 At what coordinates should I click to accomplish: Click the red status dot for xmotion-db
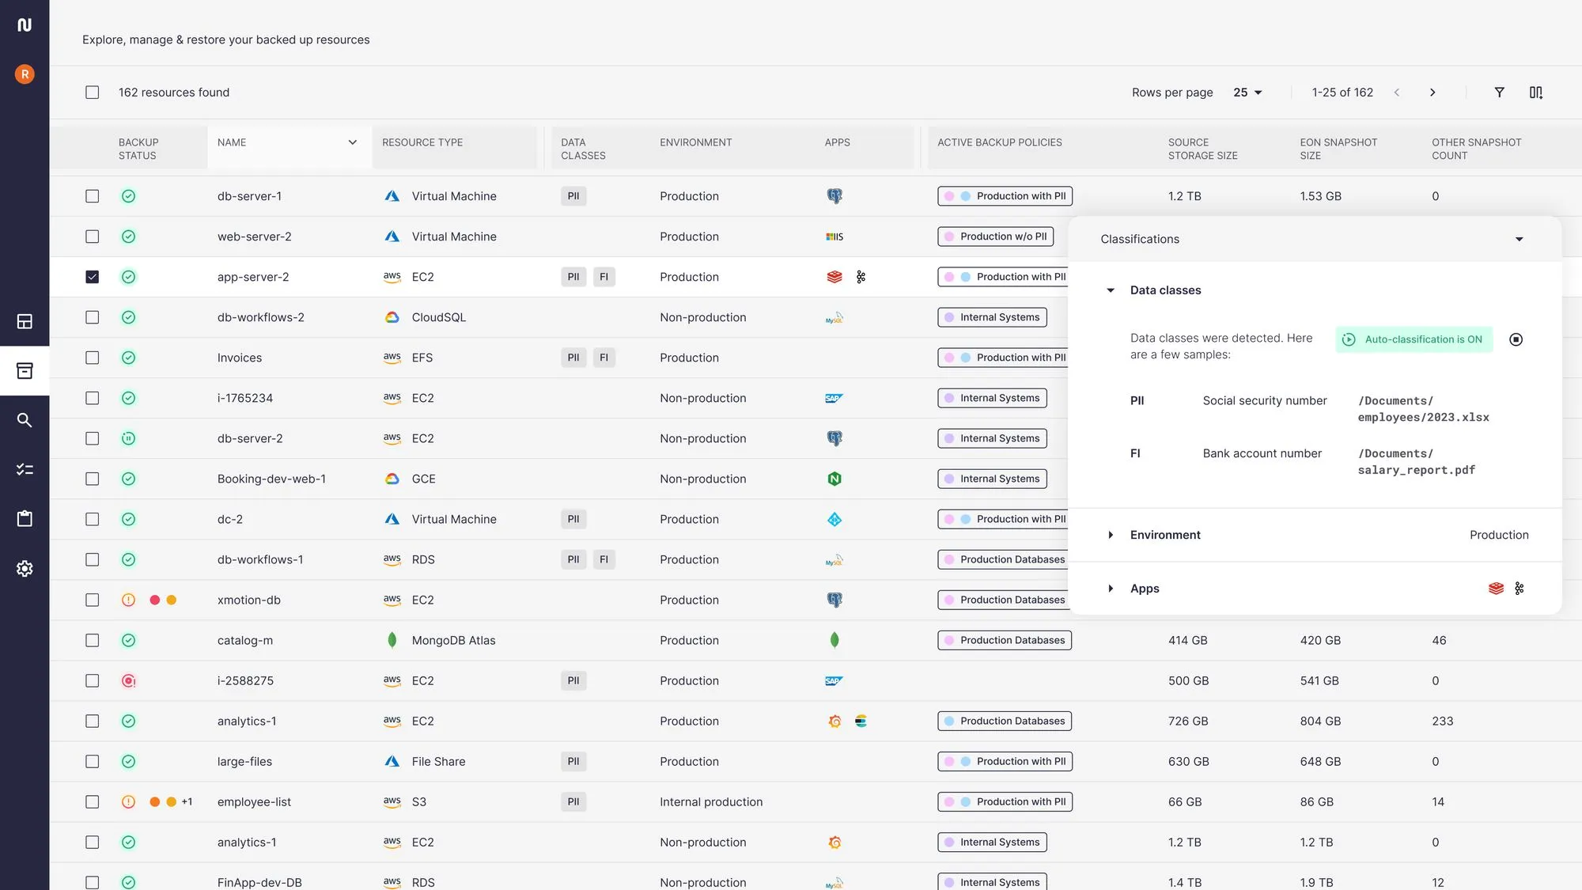click(x=155, y=600)
